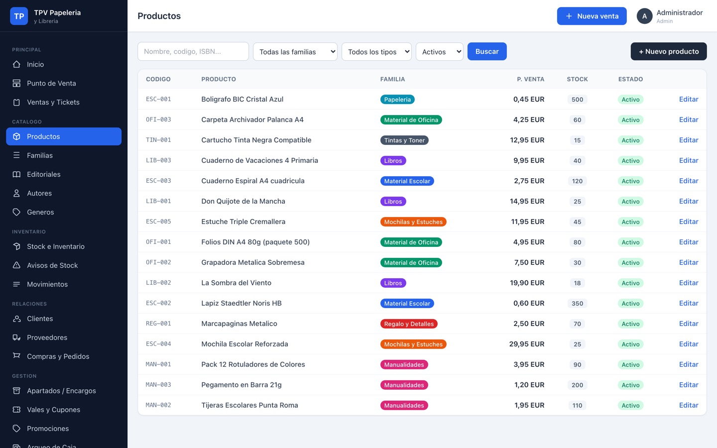Image resolution: width=717 pixels, height=448 pixels.
Task: Edit the Don Quijote de la Mancha product
Action: pos(689,201)
